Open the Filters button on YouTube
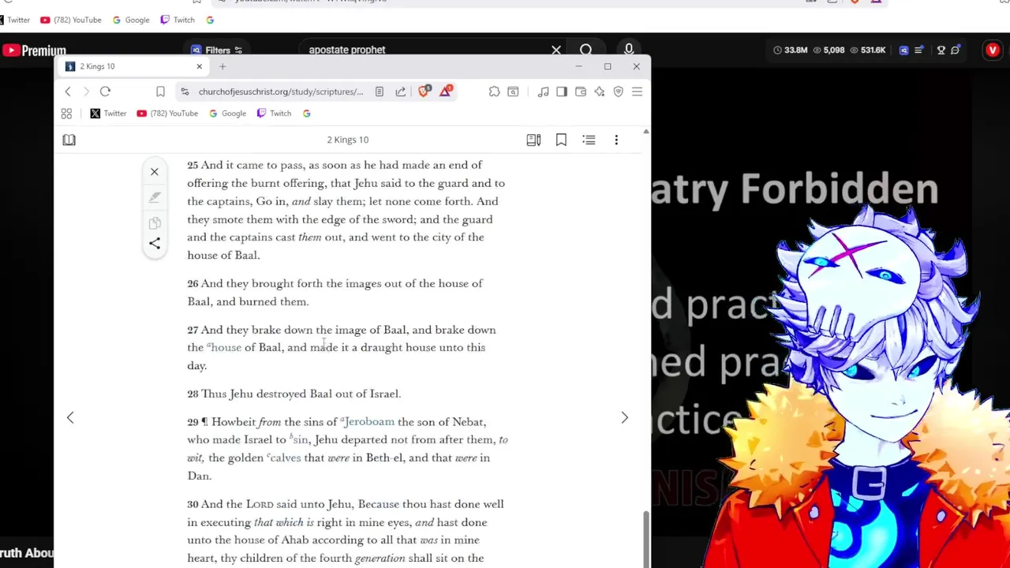1010x568 pixels. [x=216, y=50]
